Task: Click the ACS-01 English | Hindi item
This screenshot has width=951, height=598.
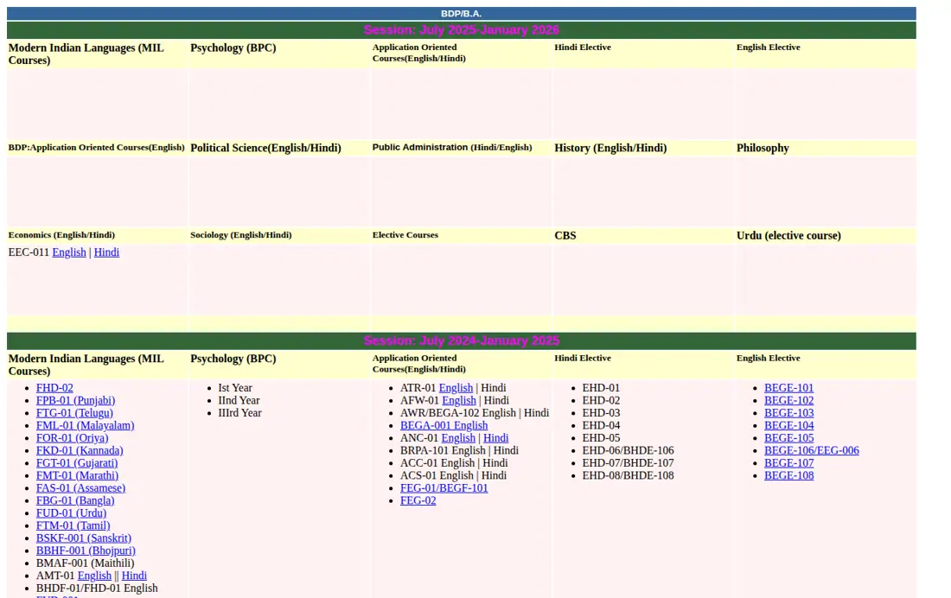Action: point(453,475)
